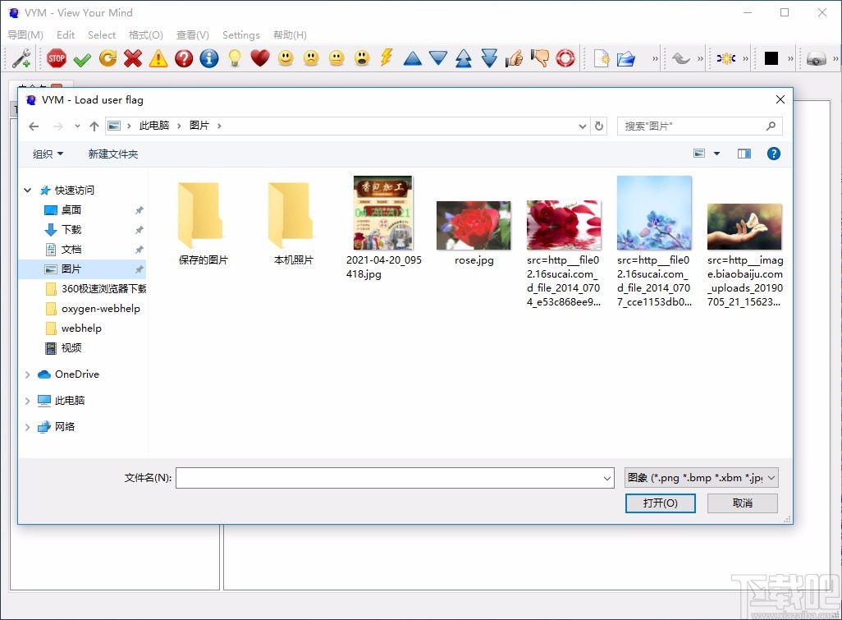842x620 pixels.
Task: Open the 格式(O) menu
Action: [145, 35]
